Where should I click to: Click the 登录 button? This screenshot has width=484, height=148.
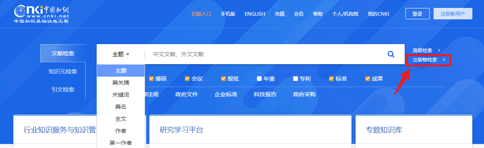click(x=418, y=14)
